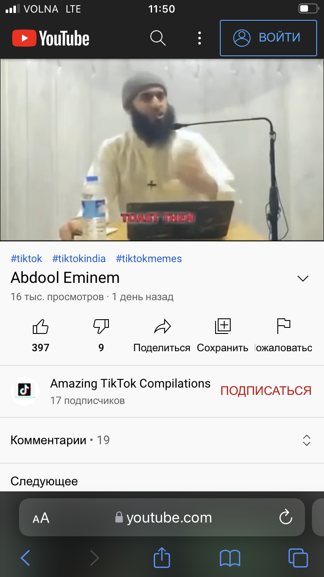Go back with Safari back arrow

25,558
